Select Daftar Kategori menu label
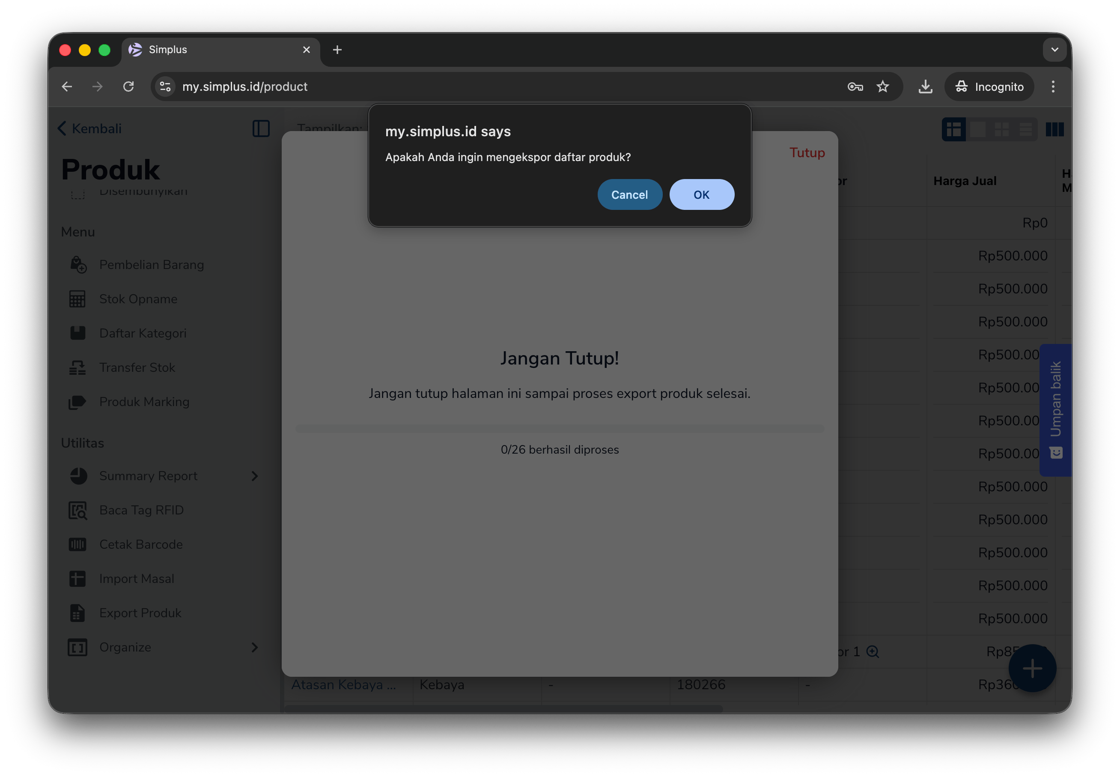 tap(143, 333)
